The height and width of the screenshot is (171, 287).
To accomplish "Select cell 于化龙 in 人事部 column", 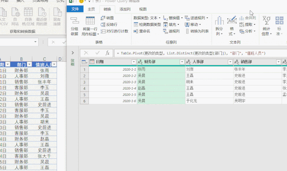I will coord(209,101).
